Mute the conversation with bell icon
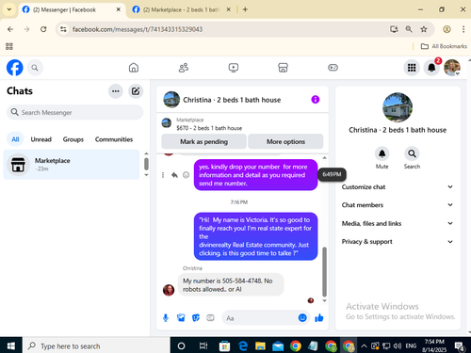The height and width of the screenshot is (353, 471). click(x=382, y=153)
